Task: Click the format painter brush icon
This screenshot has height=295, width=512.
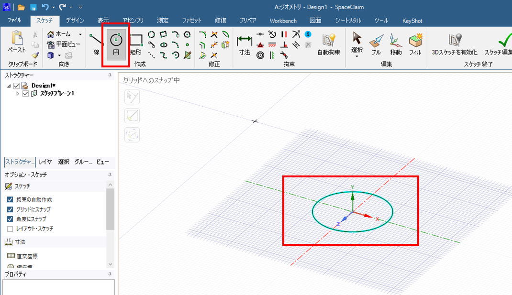Action: tap(35, 55)
